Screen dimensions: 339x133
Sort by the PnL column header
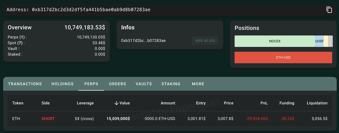click(x=264, y=103)
